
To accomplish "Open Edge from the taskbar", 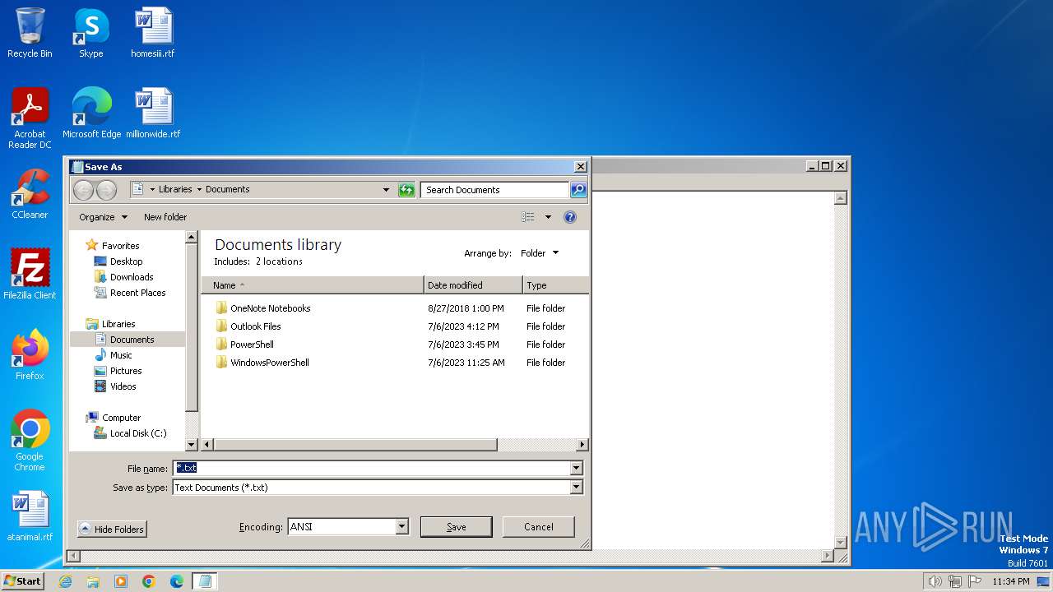I will (177, 581).
